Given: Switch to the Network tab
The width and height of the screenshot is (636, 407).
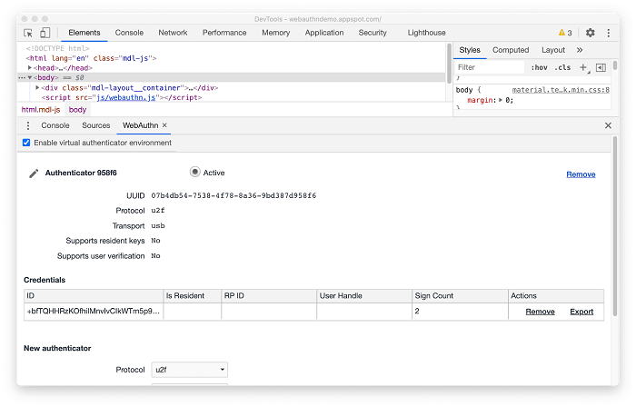Looking at the screenshot, I should [x=173, y=33].
